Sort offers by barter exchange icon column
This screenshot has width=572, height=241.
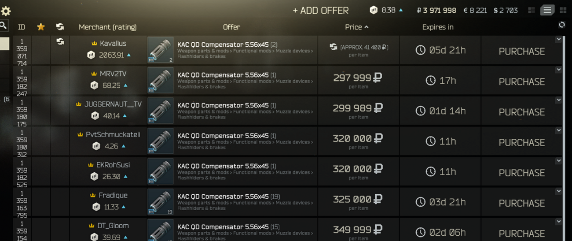click(x=60, y=27)
